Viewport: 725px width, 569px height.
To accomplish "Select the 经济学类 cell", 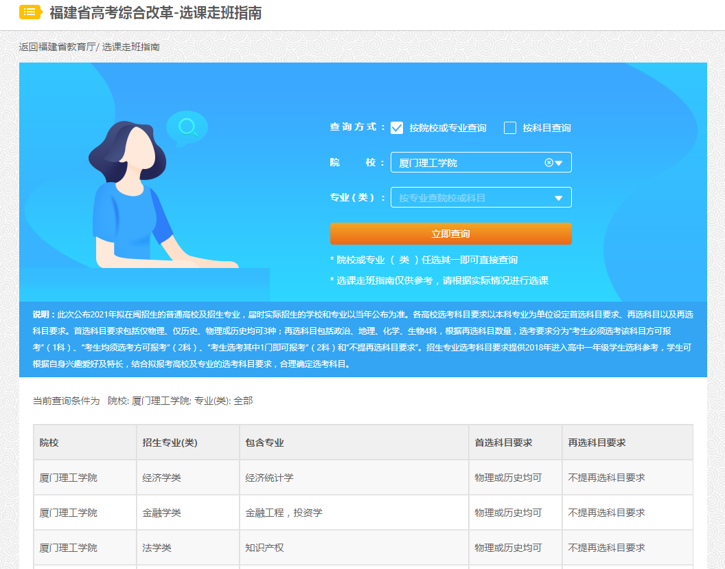I will (188, 478).
